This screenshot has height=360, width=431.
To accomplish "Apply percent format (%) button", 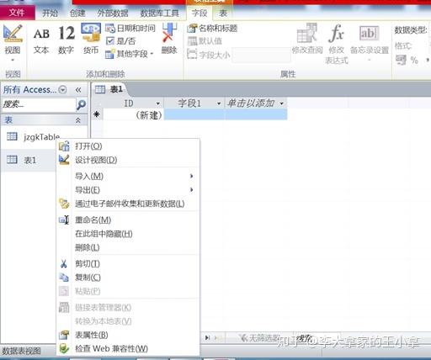I will coord(414,60).
